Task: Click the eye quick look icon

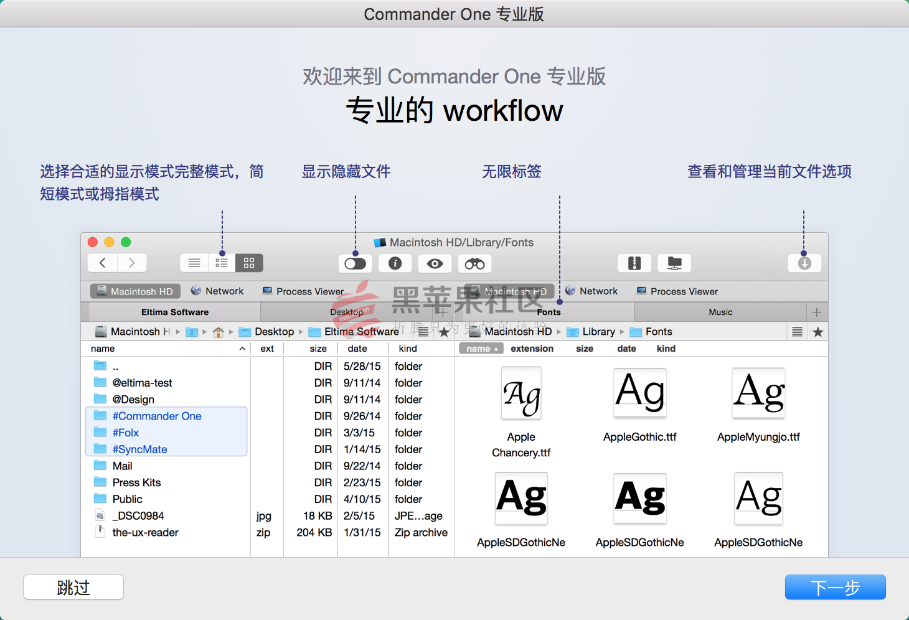Action: click(x=435, y=263)
